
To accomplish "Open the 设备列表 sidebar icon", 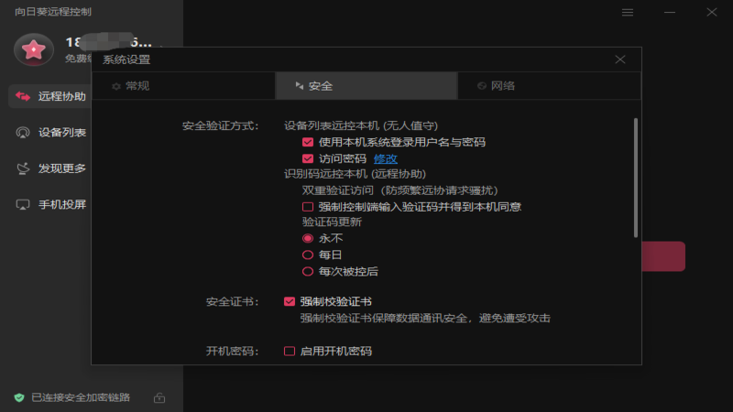I will (24, 133).
